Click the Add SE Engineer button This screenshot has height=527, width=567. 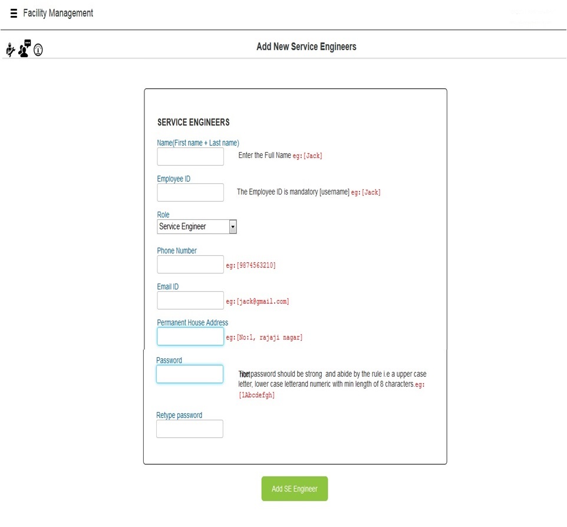[294, 489]
